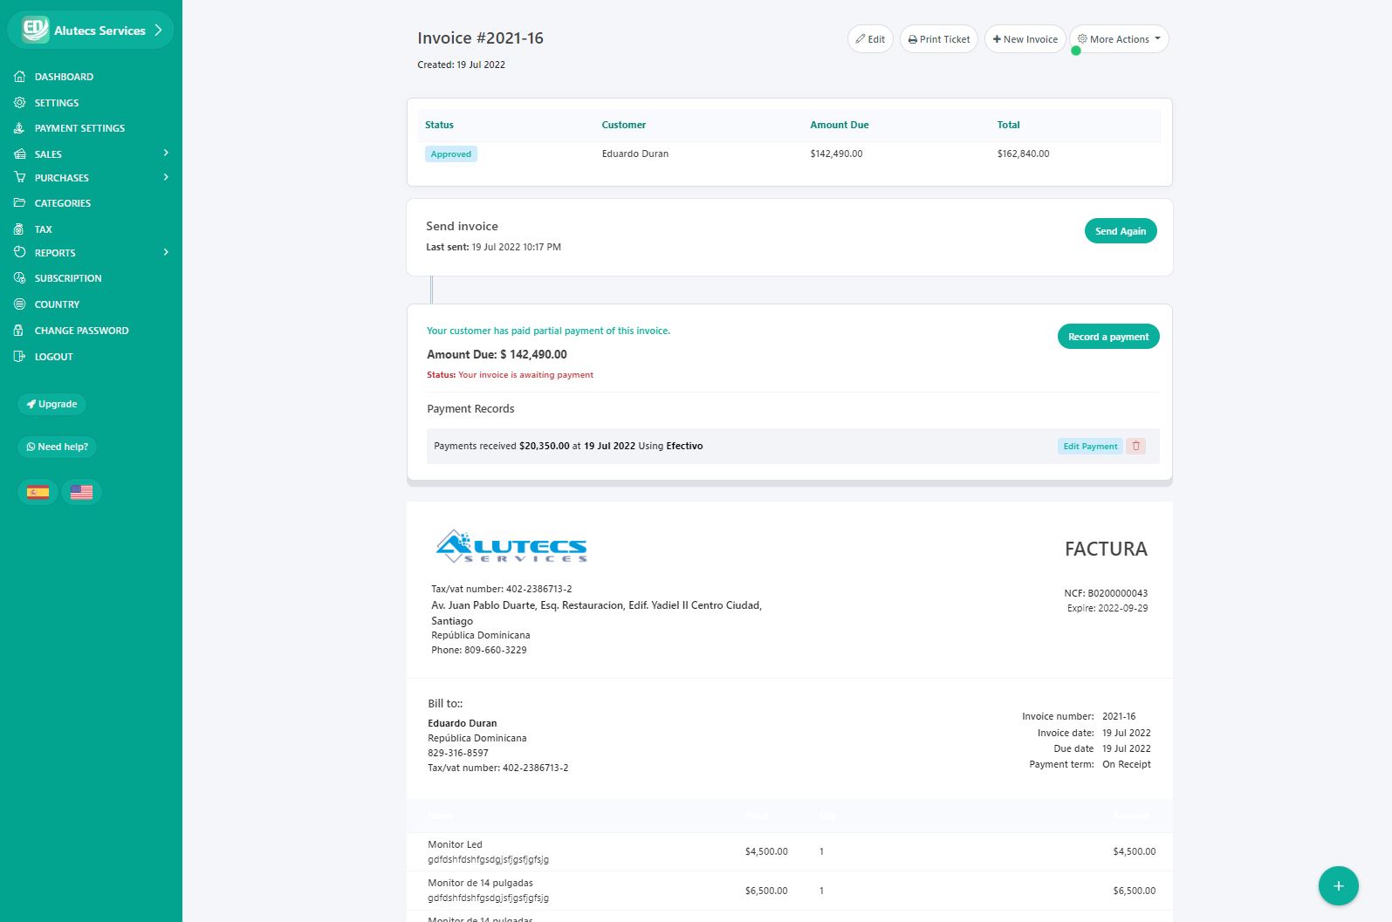Viewport: 1392px width, 922px height.
Task: Click the Settings gear icon in sidebar
Action: 20,103
